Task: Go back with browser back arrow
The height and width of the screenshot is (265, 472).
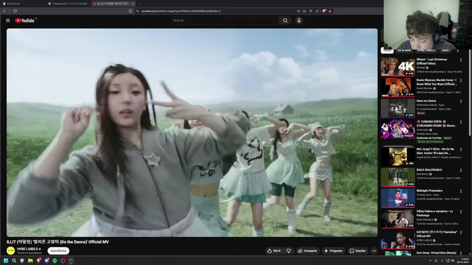Action: [x=4, y=11]
